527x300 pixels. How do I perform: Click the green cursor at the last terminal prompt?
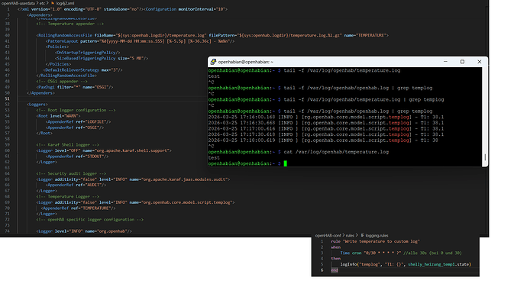286,163
